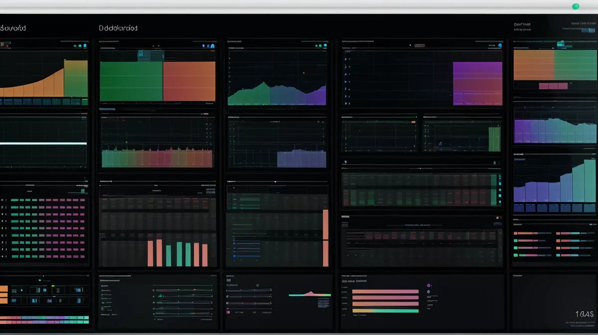Screen dimensions: 598x335
Task: Click the top pink horizontal bar in bottom panel
Action: tap(385, 291)
